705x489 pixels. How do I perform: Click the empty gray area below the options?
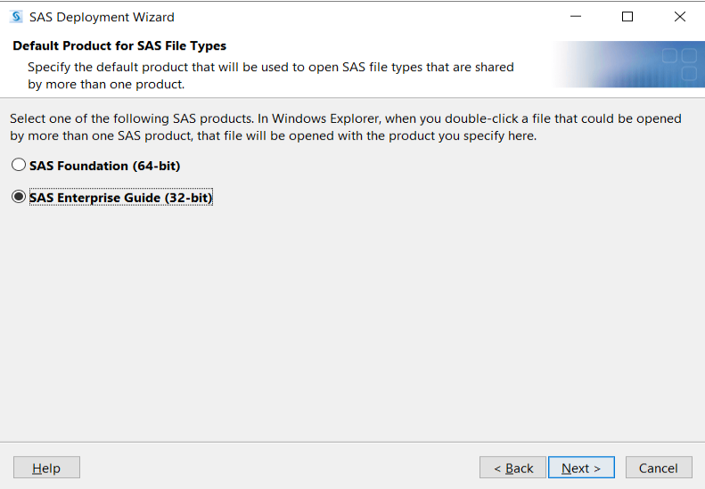(353, 323)
